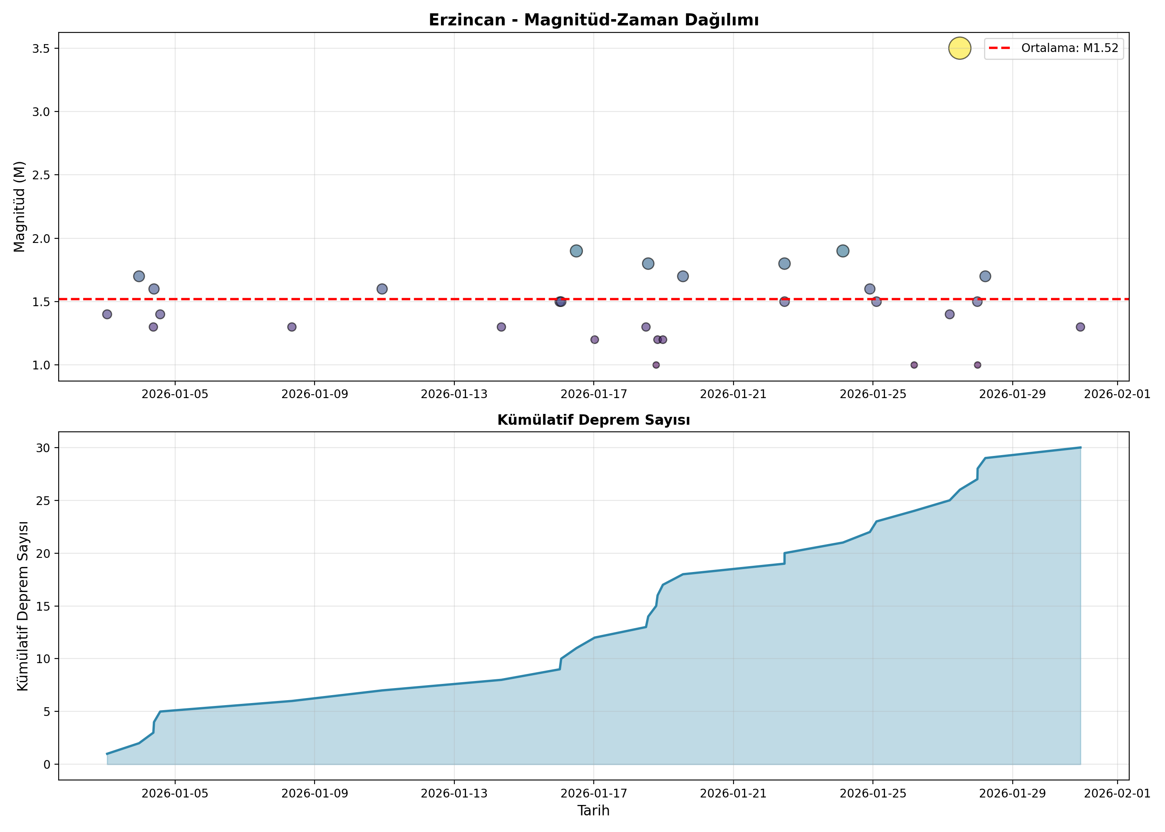The image size is (1165, 832).
Task: Select the rightmost M1.3 scatter point
Action: point(1081,327)
